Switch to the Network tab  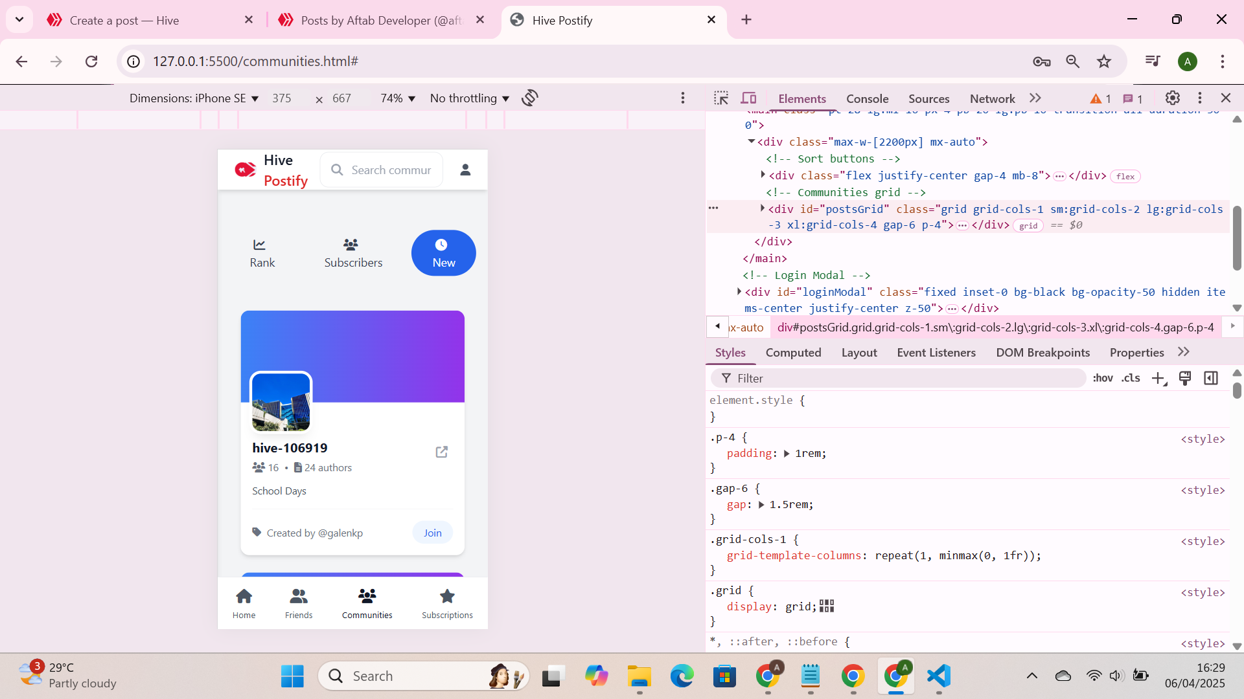coord(992,98)
